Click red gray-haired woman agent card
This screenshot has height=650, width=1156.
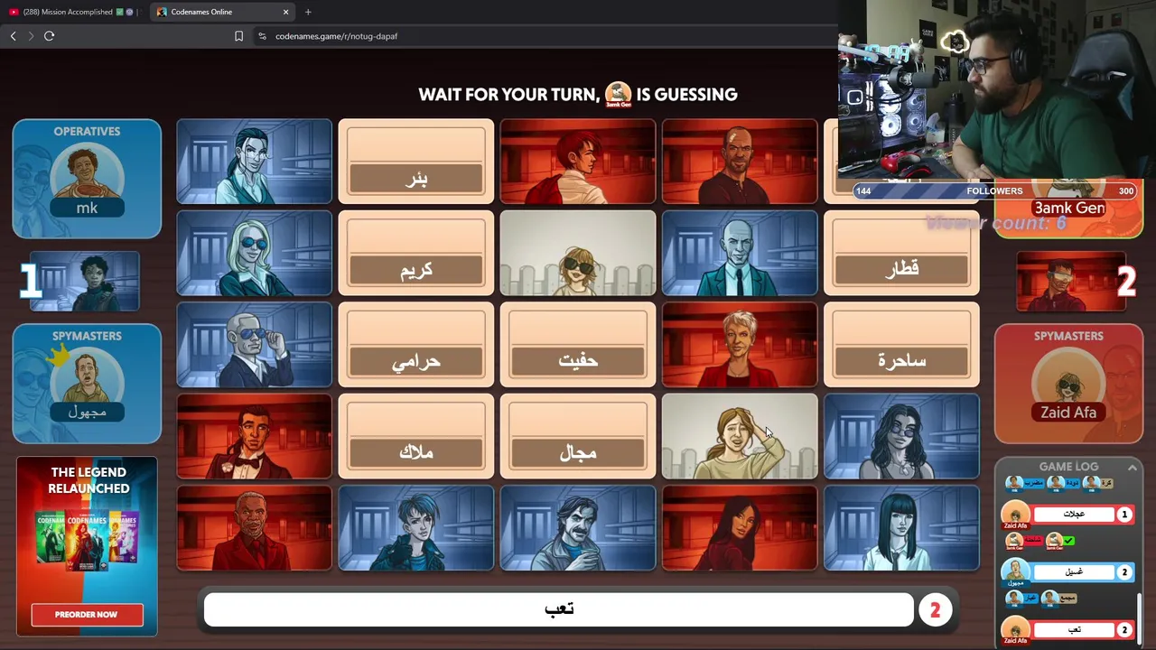pos(740,345)
